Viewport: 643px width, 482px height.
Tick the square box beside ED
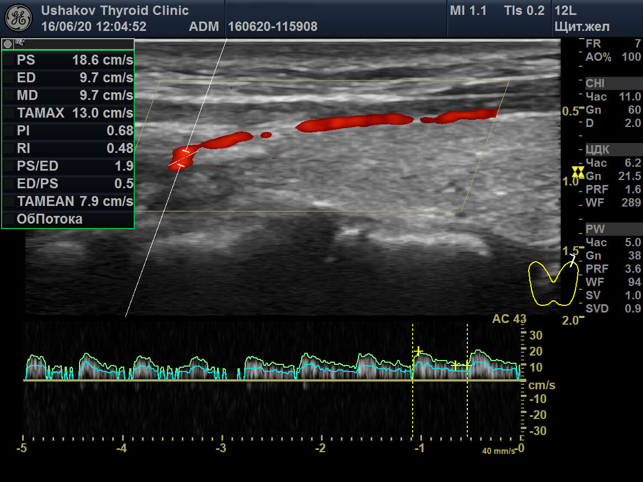[x=9, y=78]
